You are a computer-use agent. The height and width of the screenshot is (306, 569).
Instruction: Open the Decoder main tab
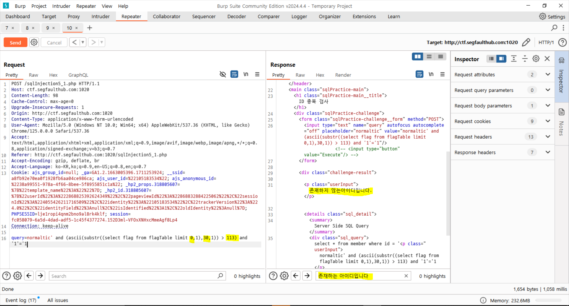click(x=236, y=17)
